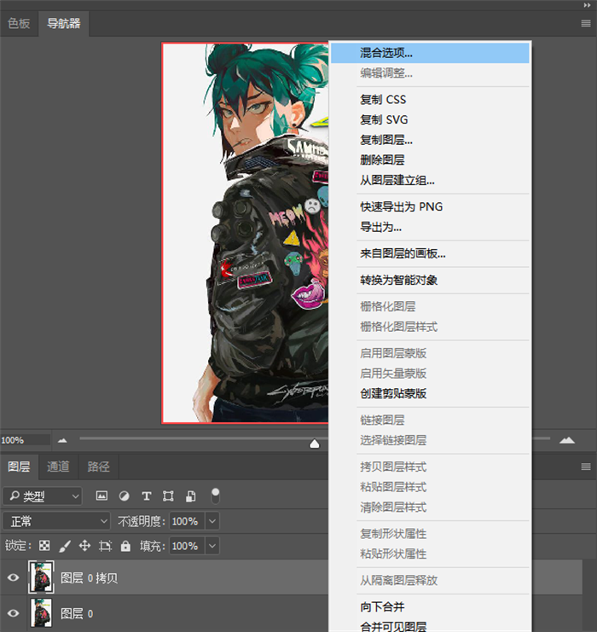Click the pixel layer filter icon

[101, 496]
